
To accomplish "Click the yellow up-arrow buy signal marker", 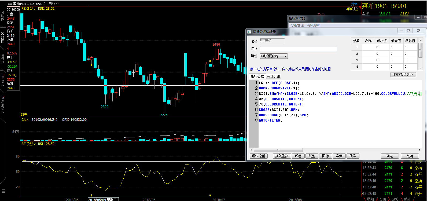I will pyautogui.click(x=91, y=65).
